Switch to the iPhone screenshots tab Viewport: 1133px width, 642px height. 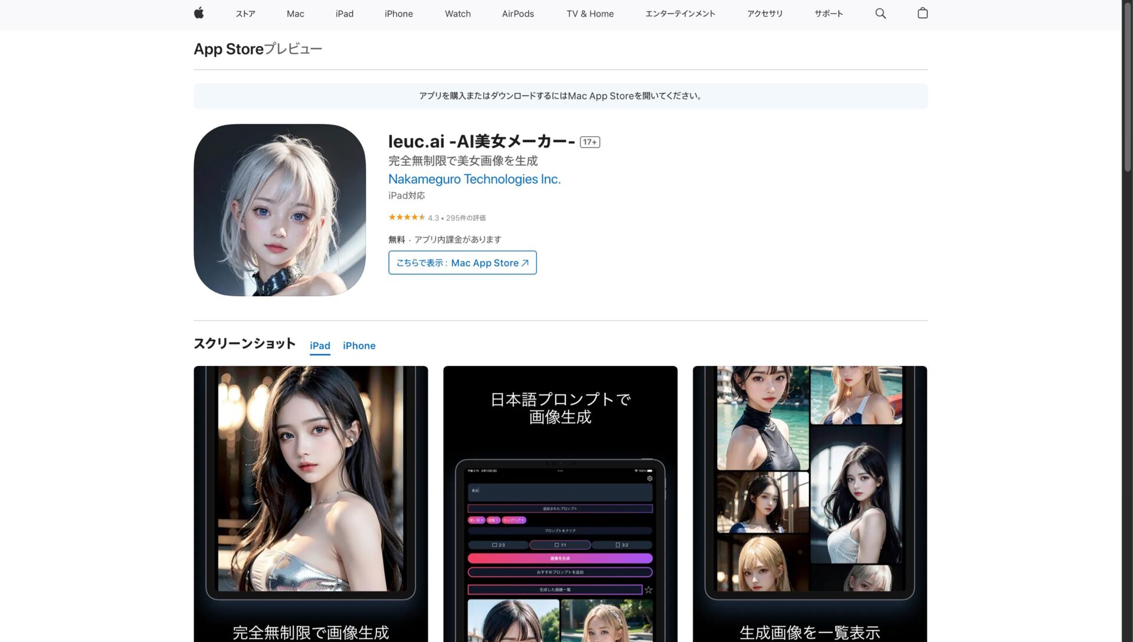tap(359, 346)
